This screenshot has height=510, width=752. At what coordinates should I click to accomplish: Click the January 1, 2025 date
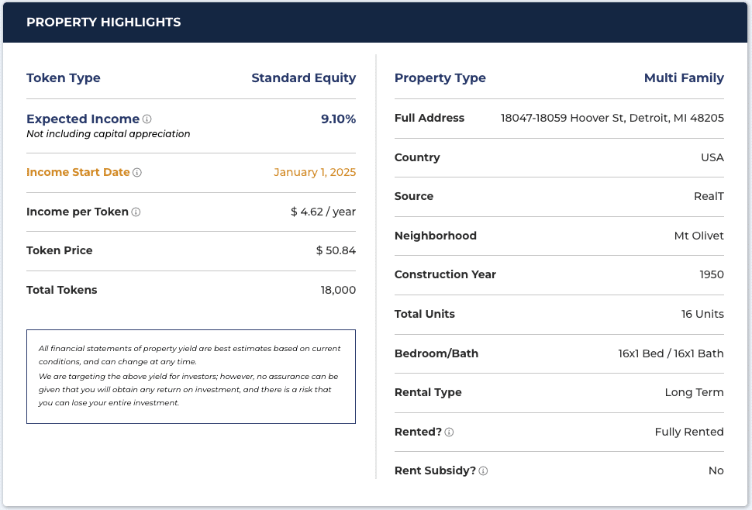click(x=314, y=173)
